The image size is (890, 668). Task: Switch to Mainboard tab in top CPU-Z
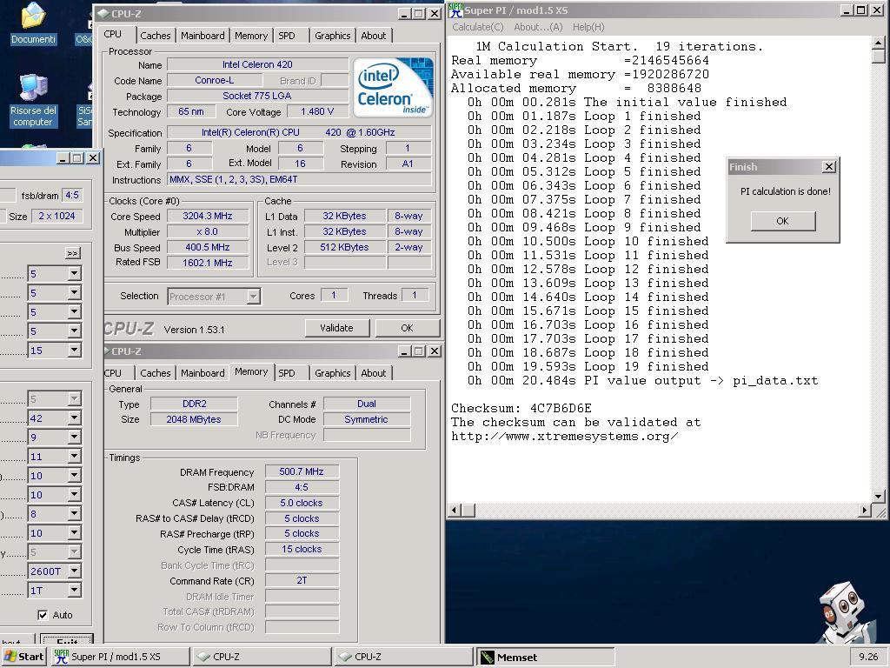pos(203,36)
